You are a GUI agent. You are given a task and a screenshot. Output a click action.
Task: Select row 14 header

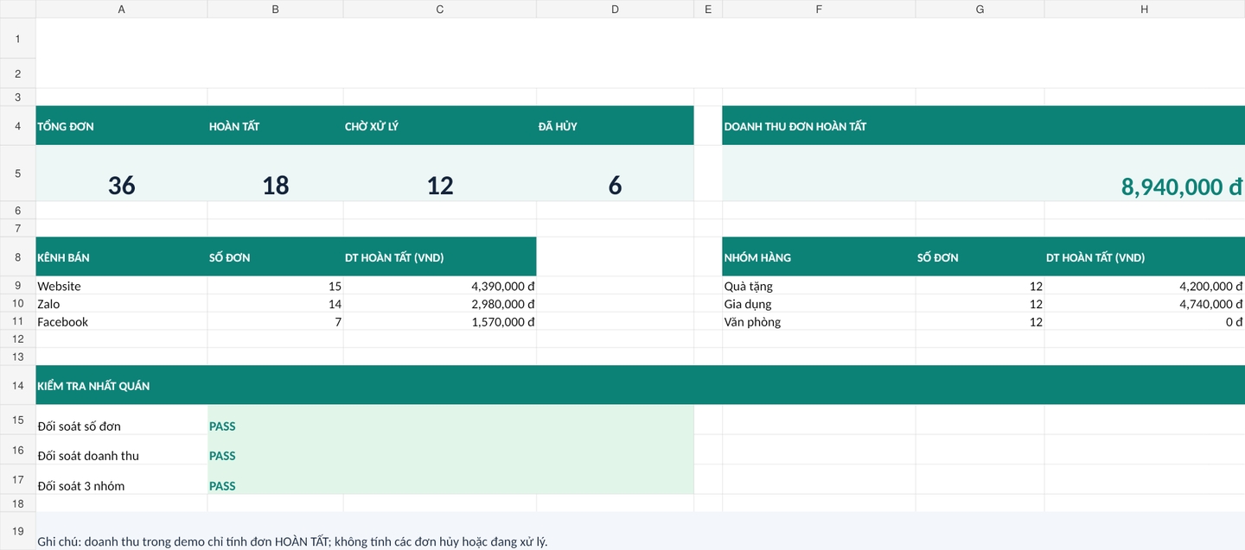17,385
